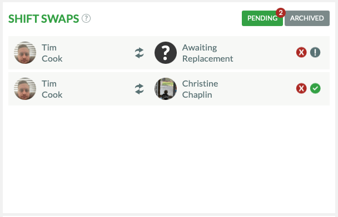Screen dimensions: 338x217
Task: Click the Shift Swaps heading
Action: point(43,19)
